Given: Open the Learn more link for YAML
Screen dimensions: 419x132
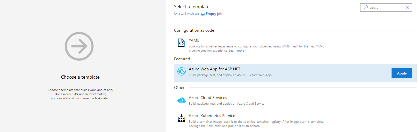Looking at the screenshot, I should coord(236,51).
